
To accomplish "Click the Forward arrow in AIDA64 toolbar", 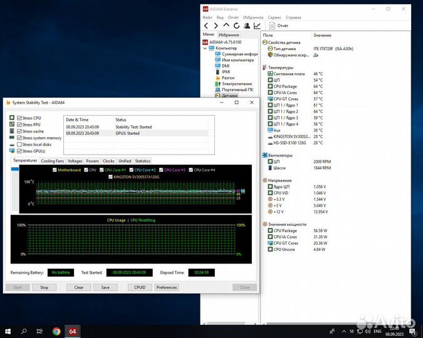I will point(216,26).
